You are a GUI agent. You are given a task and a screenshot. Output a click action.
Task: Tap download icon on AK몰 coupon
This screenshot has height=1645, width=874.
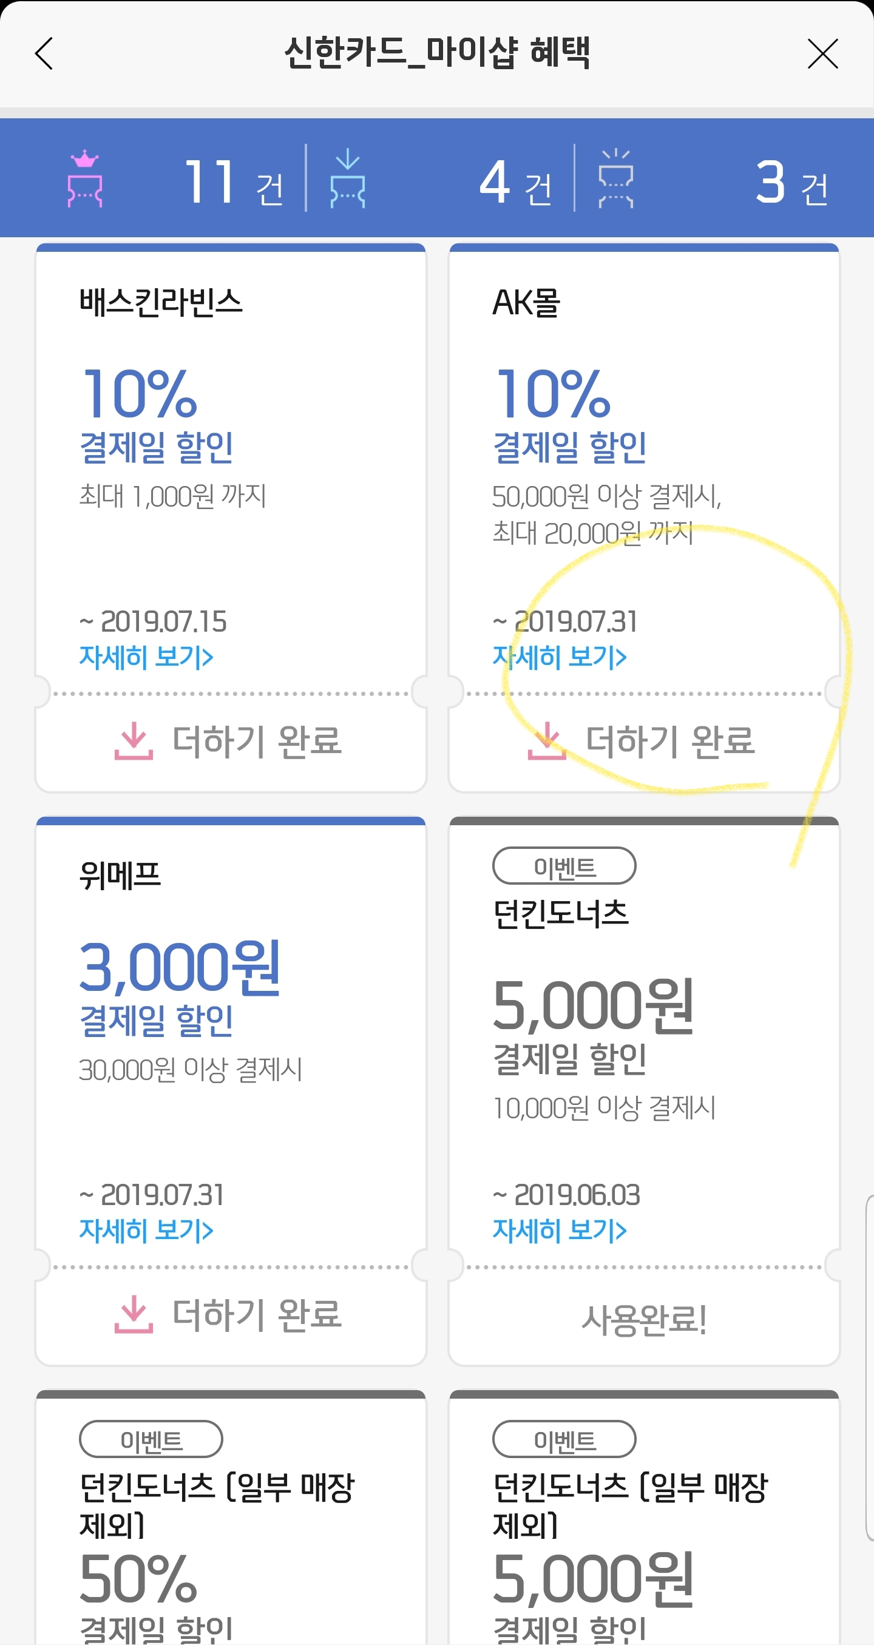point(547,741)
